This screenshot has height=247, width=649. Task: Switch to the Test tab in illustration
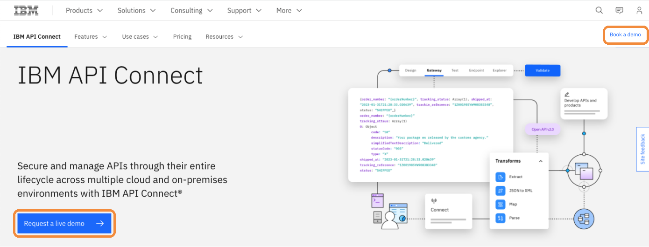(x=455, y=70)
